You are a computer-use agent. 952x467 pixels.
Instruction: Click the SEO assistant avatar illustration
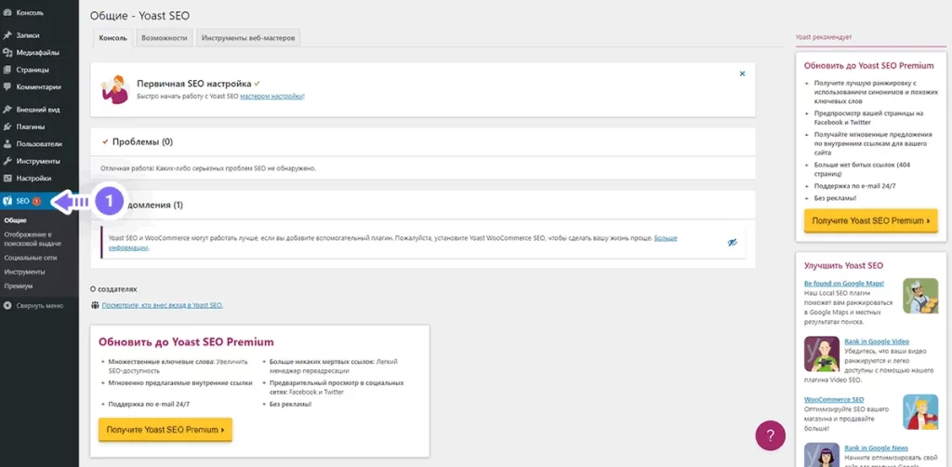114,89
